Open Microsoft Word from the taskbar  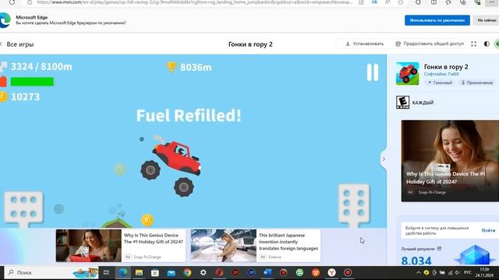267,272
